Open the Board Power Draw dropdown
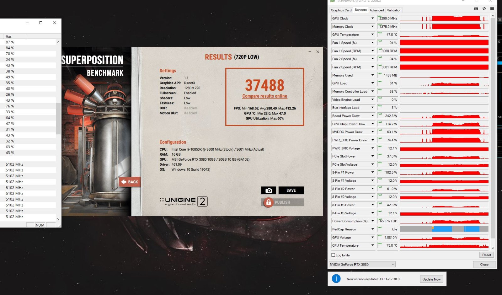This screenshot has width=502, height=295. tap(372, 115)
